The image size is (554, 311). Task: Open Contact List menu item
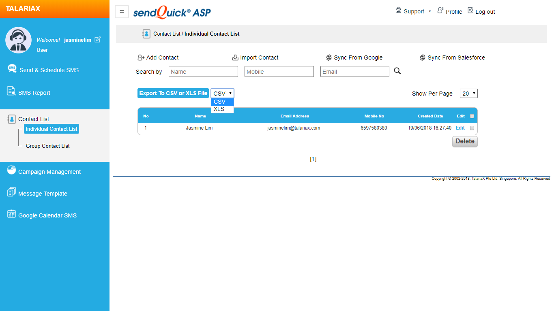34,119
